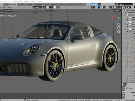Open the Select Box tool dropdown
135x101 pixels.
pos(8,10)
